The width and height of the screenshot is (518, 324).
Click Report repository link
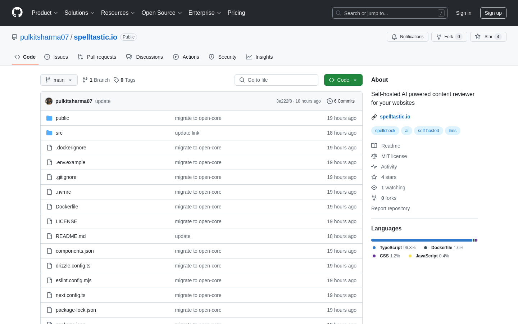pyautogui.click(x=390, y=208)
